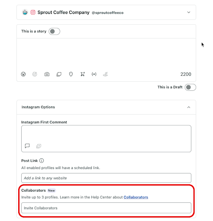The width and height of the screenshot is (213, 221).
Task: Collapse the Instagram Options section
Action: tap(189, 107)
